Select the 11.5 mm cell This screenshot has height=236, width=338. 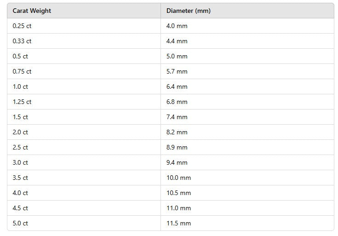[247, 223]
